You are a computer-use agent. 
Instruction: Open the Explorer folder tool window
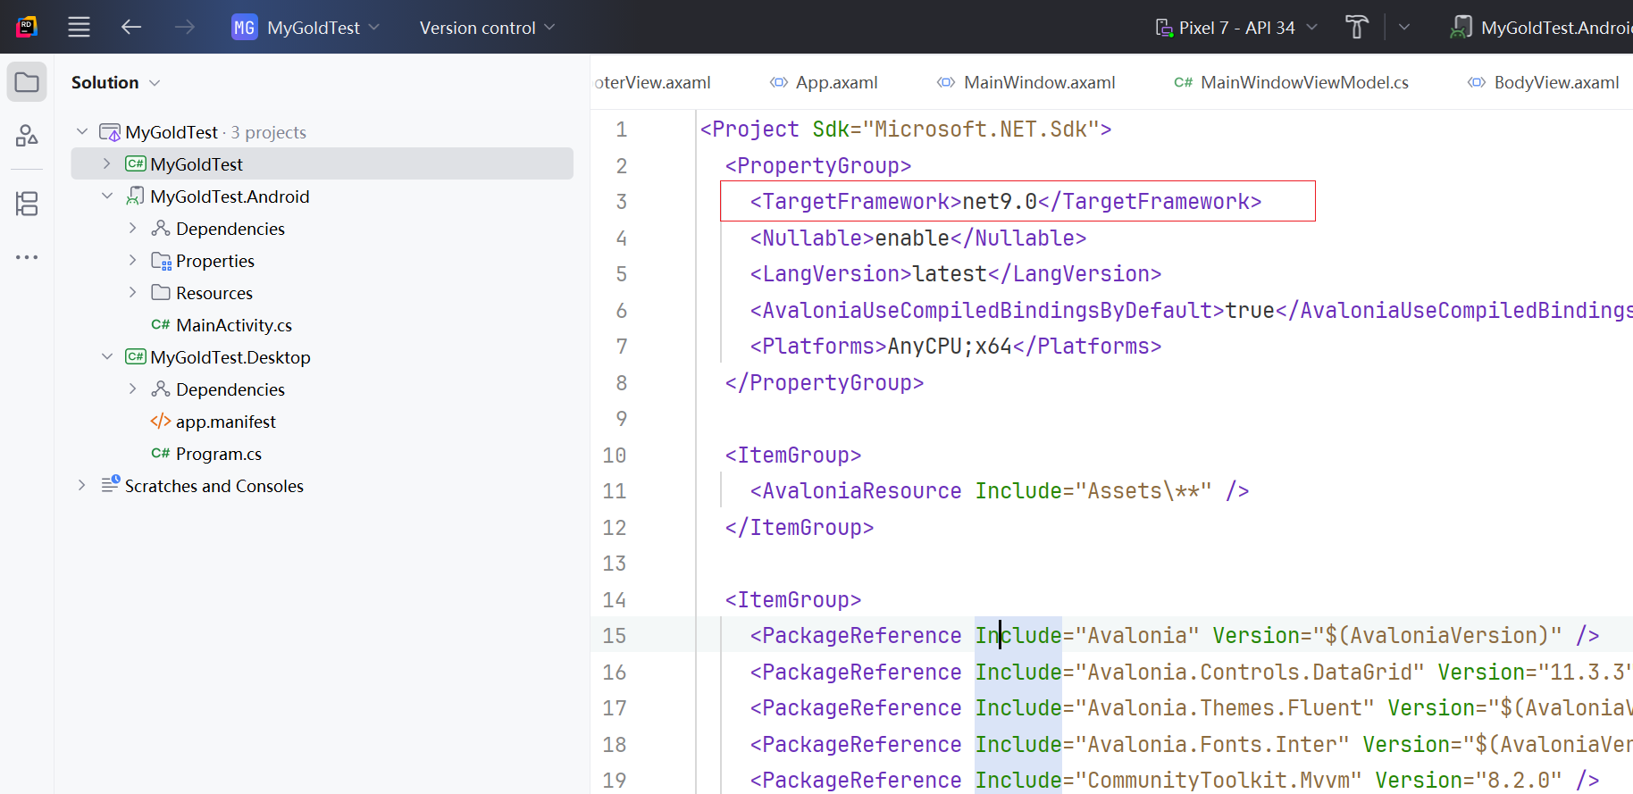[27, 83]
